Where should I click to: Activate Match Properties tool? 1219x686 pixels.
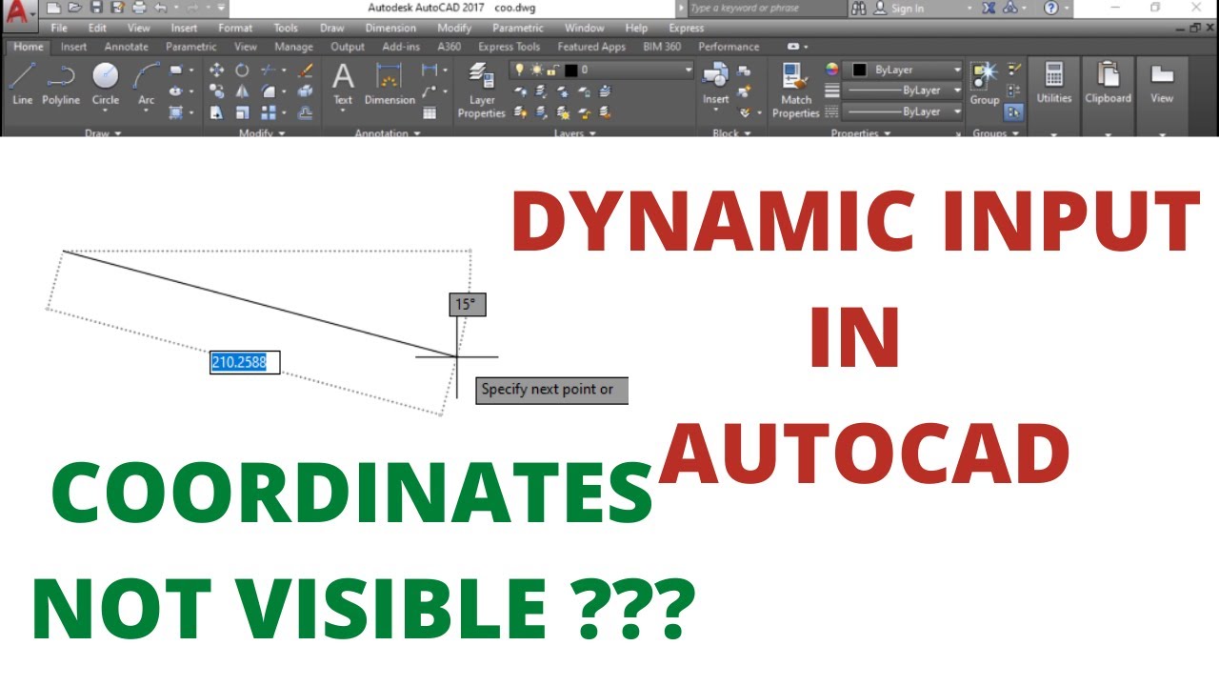click(x=796, y=91)
